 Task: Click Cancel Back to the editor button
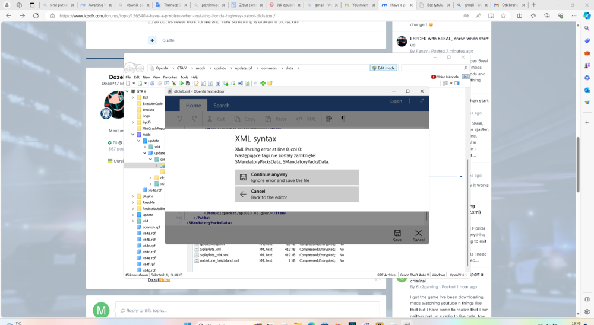[296, 195]
